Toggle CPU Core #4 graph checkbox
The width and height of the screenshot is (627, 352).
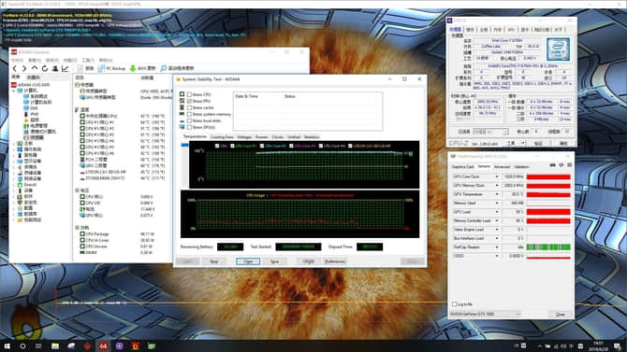(x=321, y=146)
